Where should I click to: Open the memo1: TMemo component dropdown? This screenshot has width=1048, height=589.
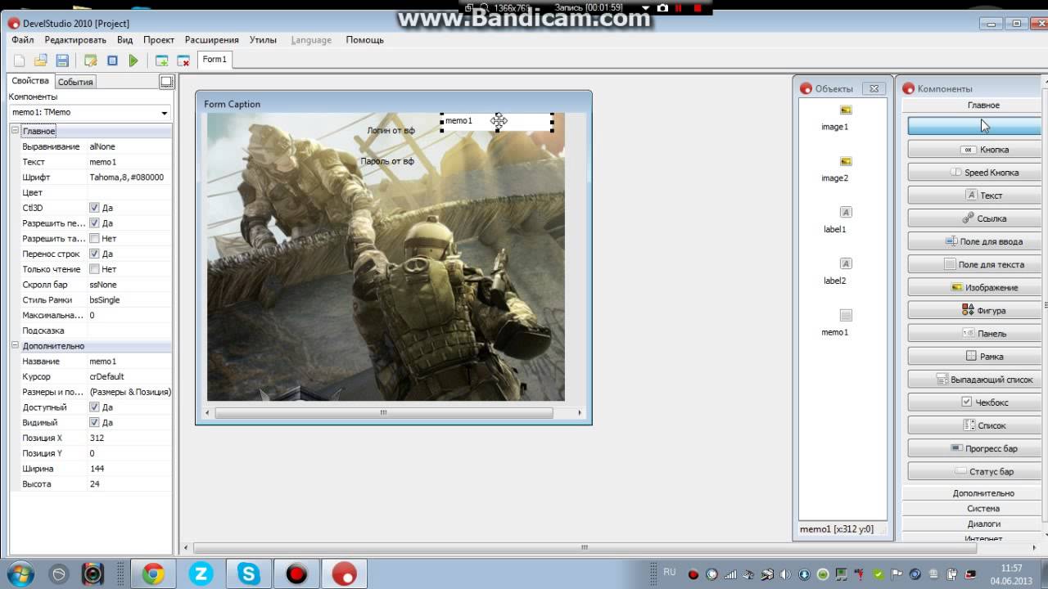click(x=164, y=113)
